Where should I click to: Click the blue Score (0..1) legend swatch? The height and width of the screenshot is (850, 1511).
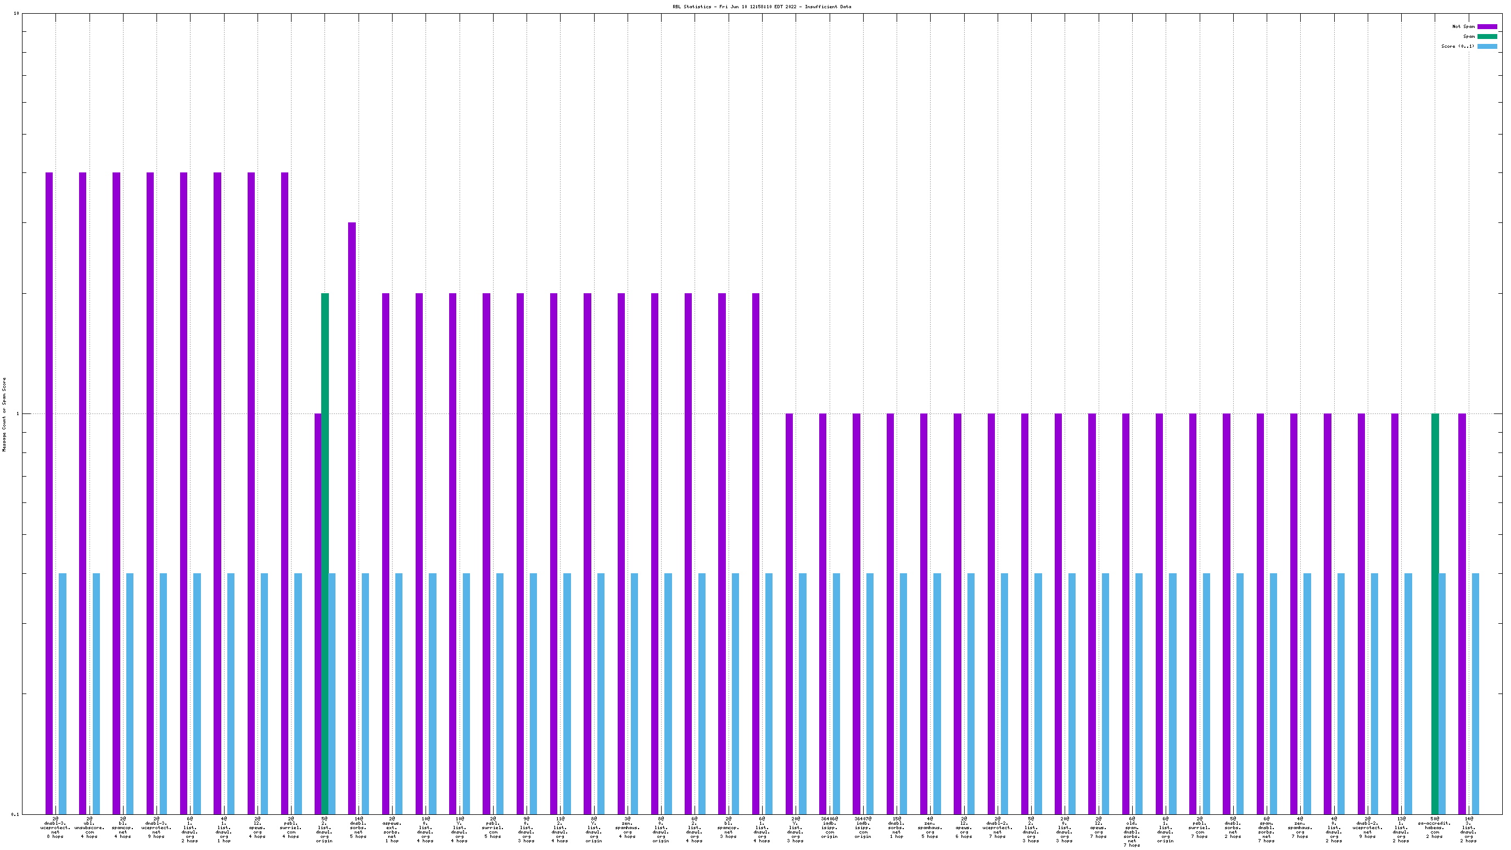tap(1486, 46)
